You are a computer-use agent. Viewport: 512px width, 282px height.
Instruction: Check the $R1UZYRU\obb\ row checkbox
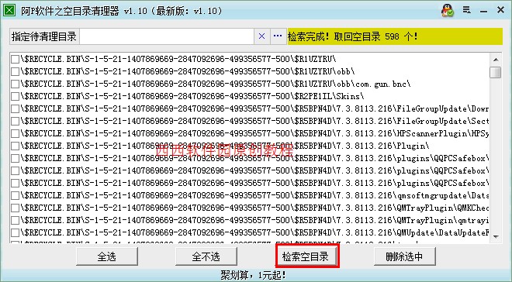pyautogui.click(x=15, y=72)
